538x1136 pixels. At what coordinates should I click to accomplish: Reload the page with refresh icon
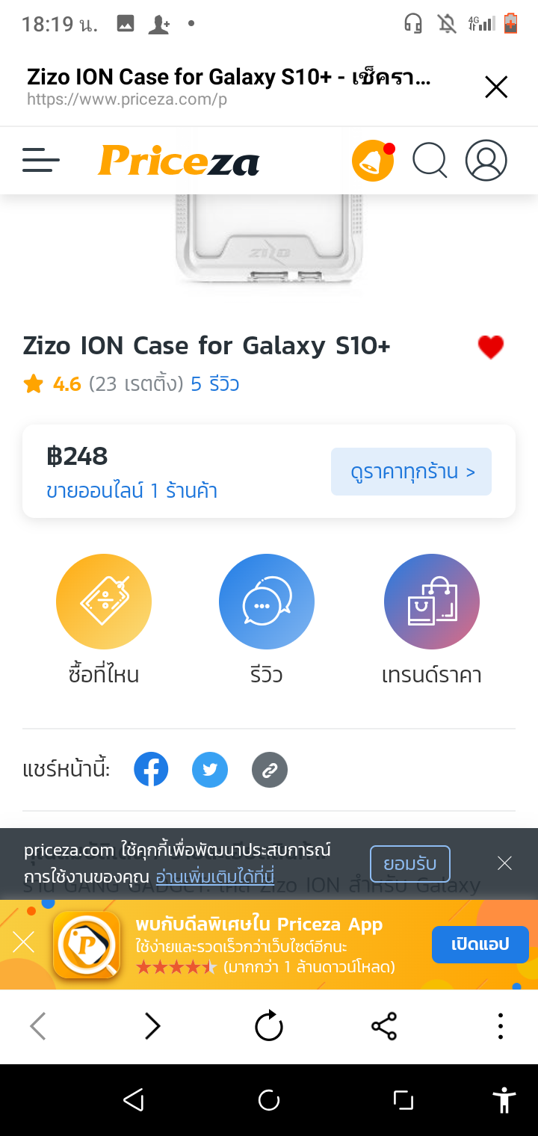click(269, 1026)
